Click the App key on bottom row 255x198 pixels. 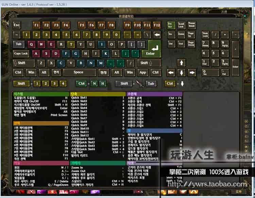click(143, 72)
